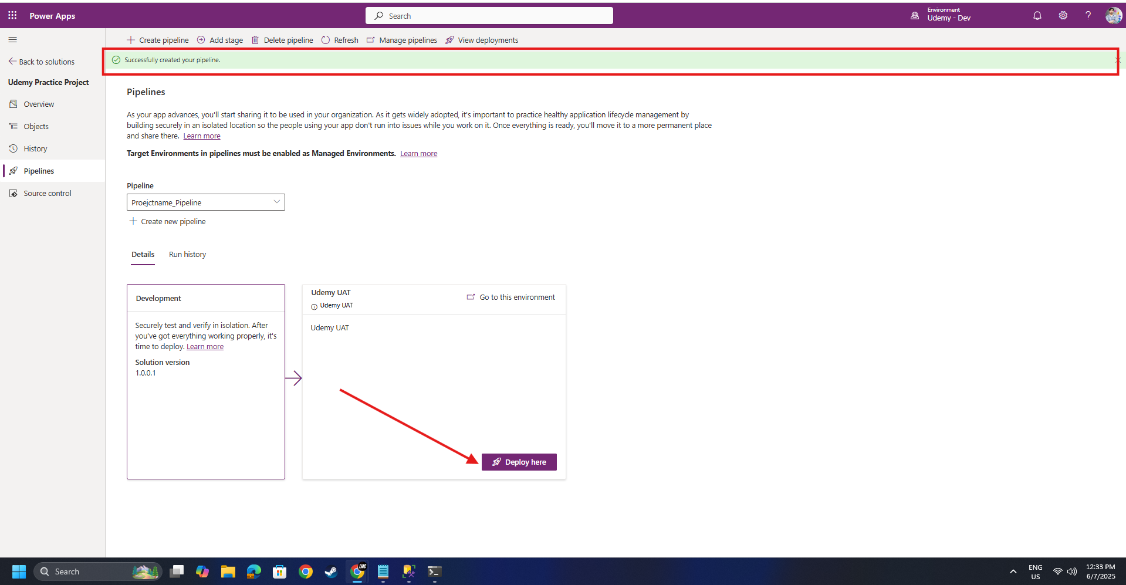Click Learn more in Development card
Screen dimensions: 1126x585
tap(205, 347)
